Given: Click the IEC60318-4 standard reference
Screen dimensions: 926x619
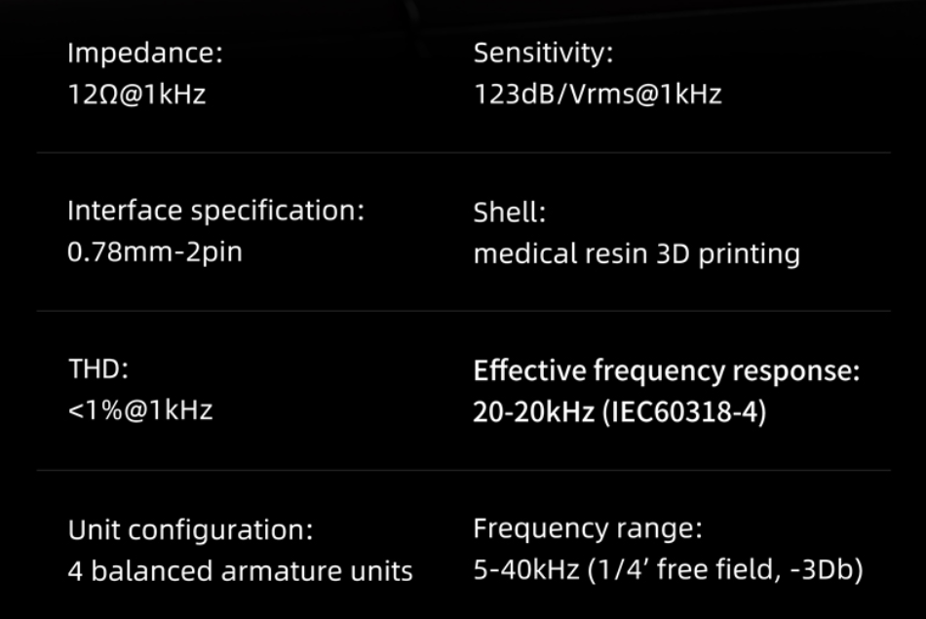Looking at the screenshot, I should coord(685,412).
